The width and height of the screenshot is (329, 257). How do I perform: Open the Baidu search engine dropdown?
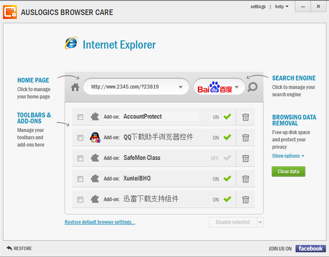coord(236,87)
